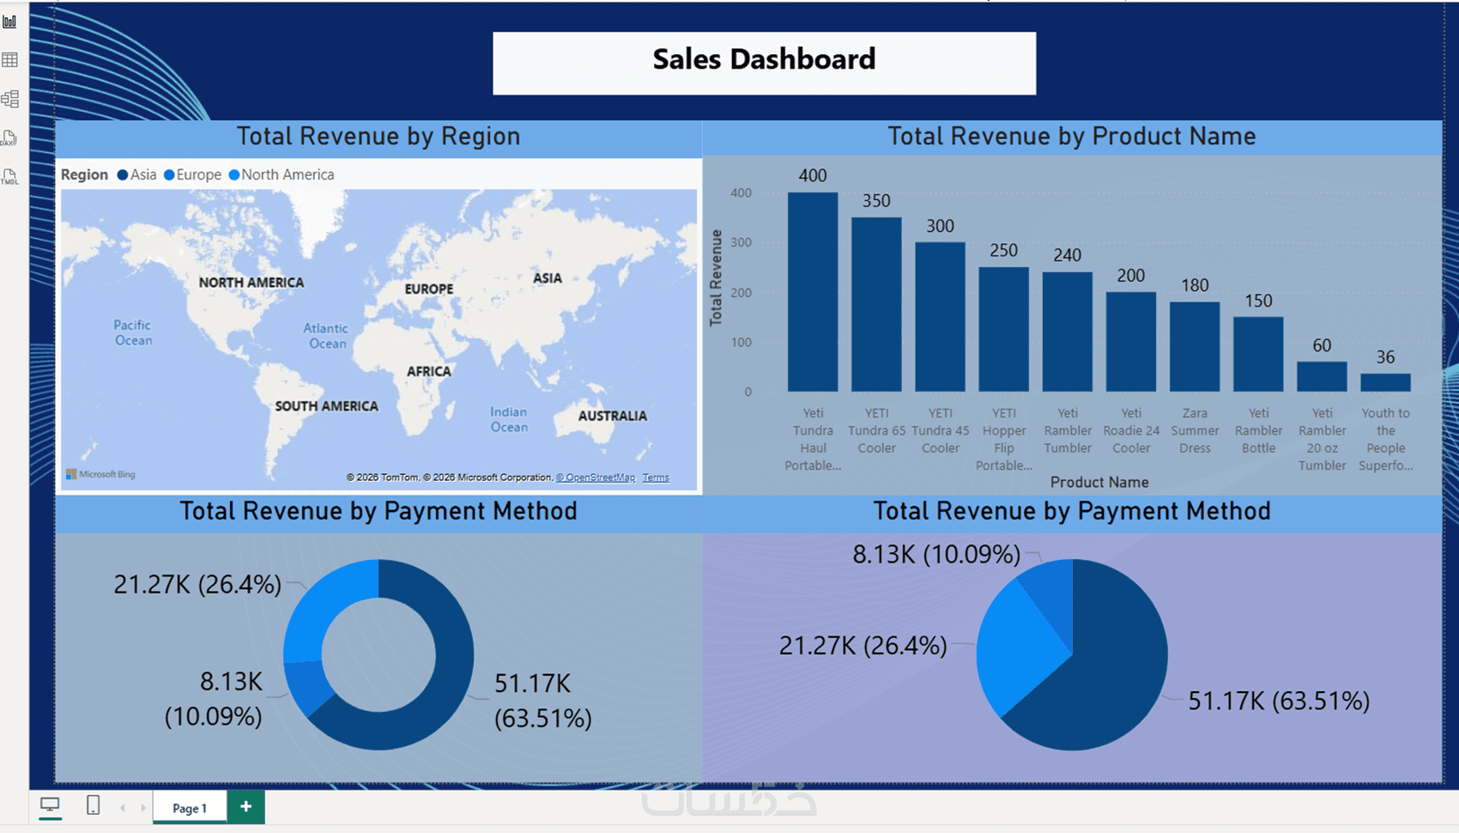Click the "Pacific Ocean" map label
Image resolution: width=1459 pixels, height=833 pixels.
coord(133,333)
